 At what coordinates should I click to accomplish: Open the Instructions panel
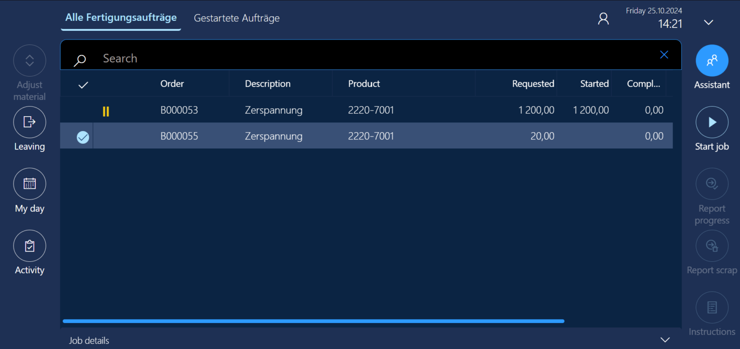[712, 307]
